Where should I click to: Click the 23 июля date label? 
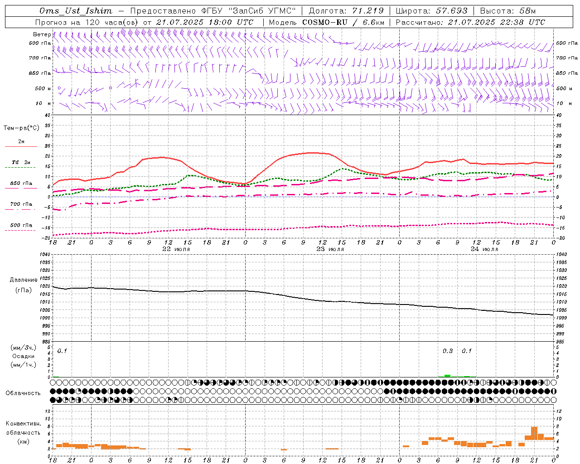(330, 249)
